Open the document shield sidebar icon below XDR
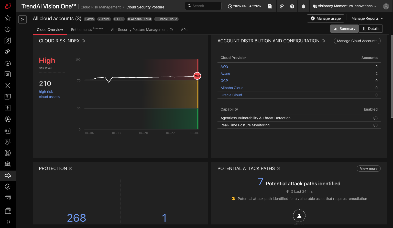Screen dimensions: 393x228 pyautogui.click(x=8, y=97)
